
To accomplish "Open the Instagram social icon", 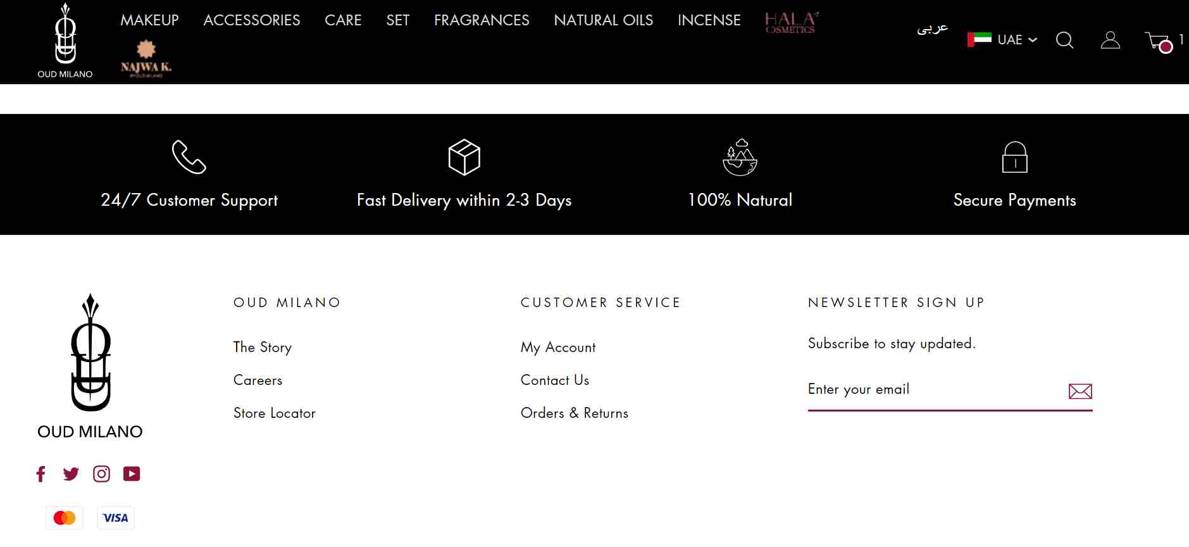I will (x=101, y=474).
